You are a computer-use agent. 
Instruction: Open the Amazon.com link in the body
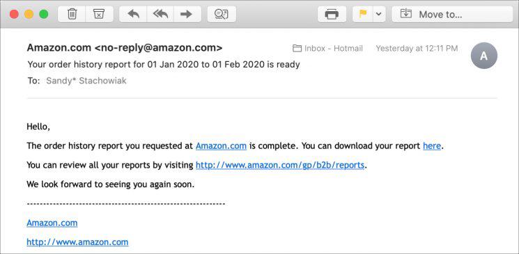pyautogui.click(x=221, y=146)
